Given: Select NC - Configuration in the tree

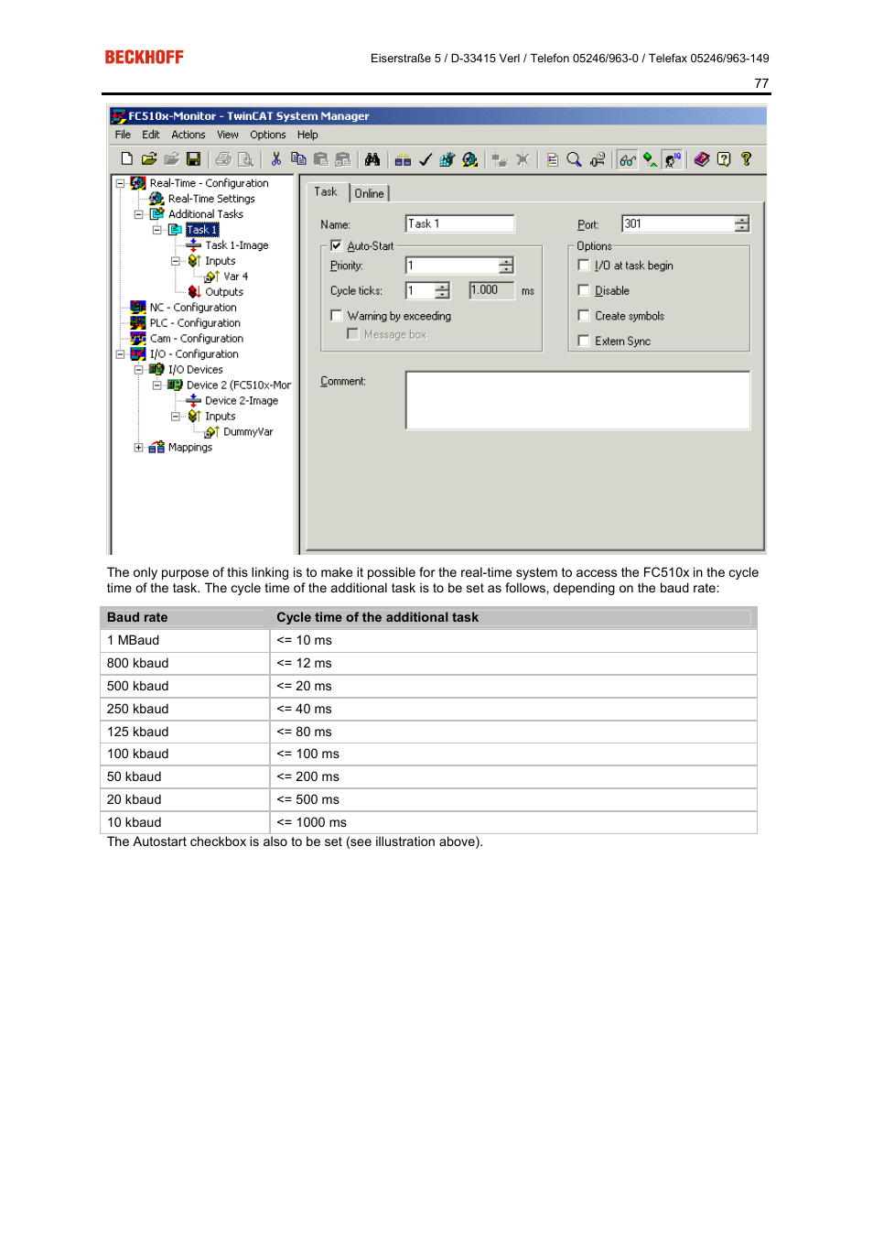Looking at the screenshot, I should 193,308.
